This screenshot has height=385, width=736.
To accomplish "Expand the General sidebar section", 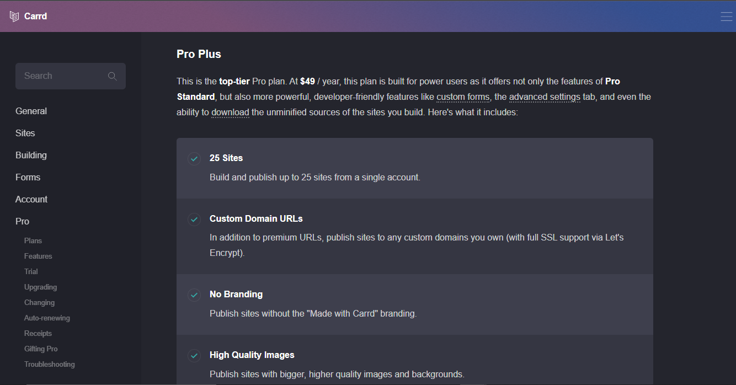I will [31, 111].
